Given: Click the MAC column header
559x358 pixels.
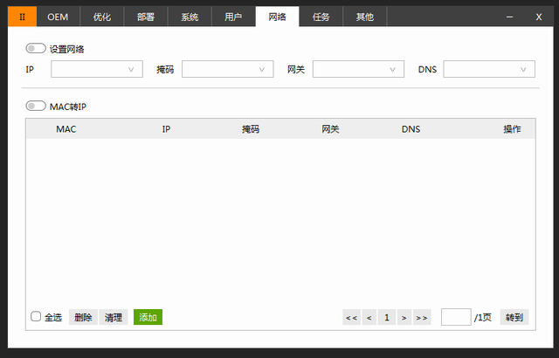Looking at the screenshot, I should point(66,129).
